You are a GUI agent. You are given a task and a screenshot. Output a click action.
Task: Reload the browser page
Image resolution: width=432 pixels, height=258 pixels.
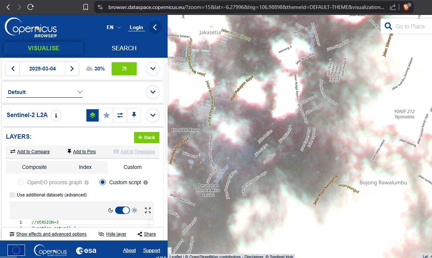click(30, 7)
